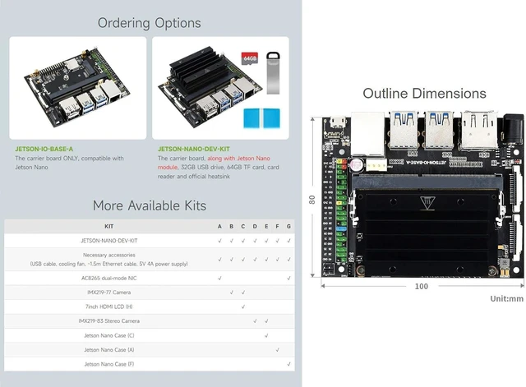Click Jetson Nano Case (A) checkmark under column F
526x387 pixels.
pos(278,350)
